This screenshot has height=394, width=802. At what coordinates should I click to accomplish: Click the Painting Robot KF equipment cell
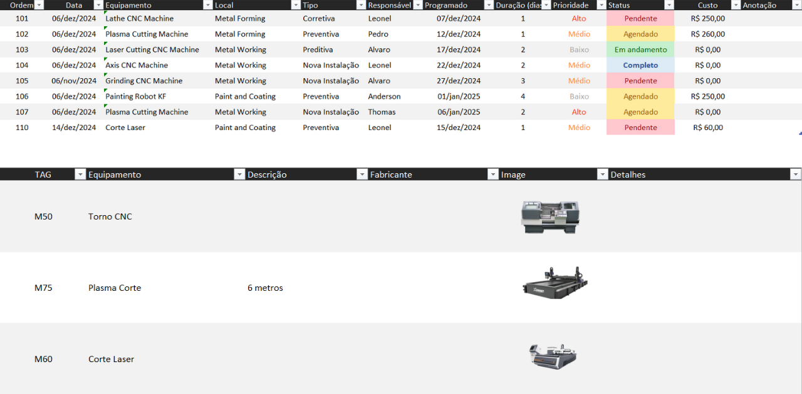(136, 96)
